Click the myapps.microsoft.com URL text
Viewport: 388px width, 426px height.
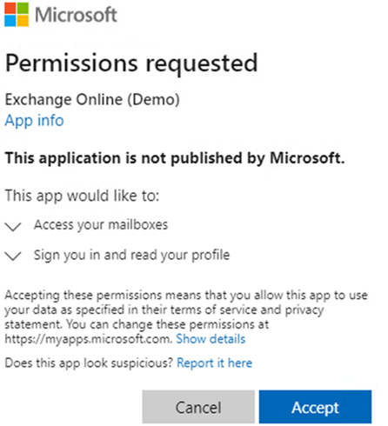point(89,339)
